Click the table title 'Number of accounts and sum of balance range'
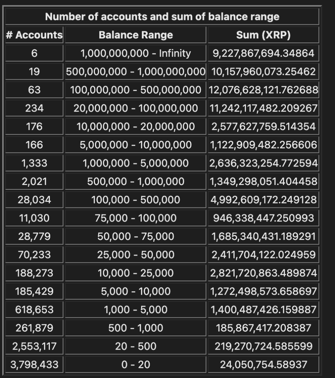The height and width of the screenshot is (378, 335). [x=162, y=17]
